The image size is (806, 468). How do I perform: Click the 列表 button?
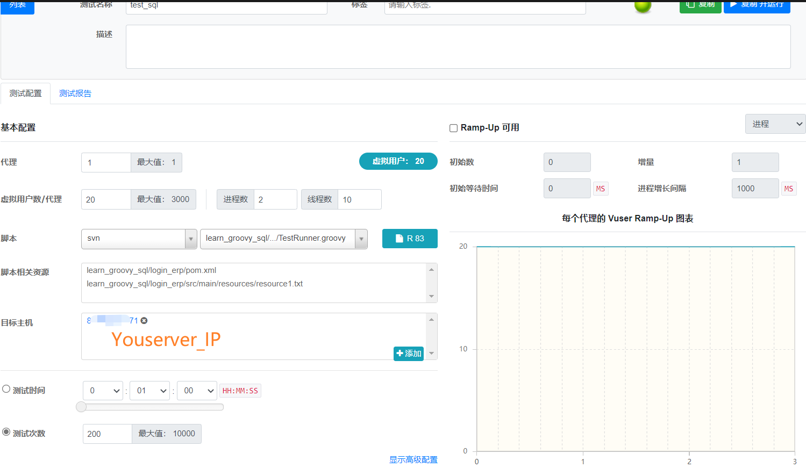[x=17, y=5]
